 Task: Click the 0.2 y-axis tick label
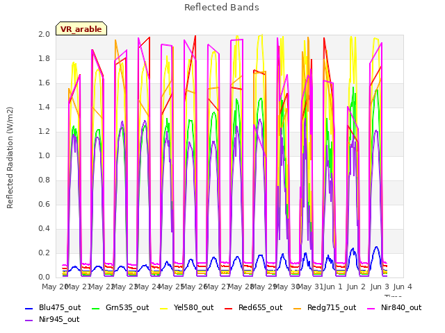(44, 253)
